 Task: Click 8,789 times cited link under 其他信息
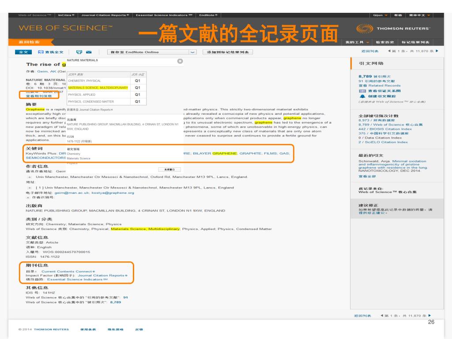pos(116,302)
